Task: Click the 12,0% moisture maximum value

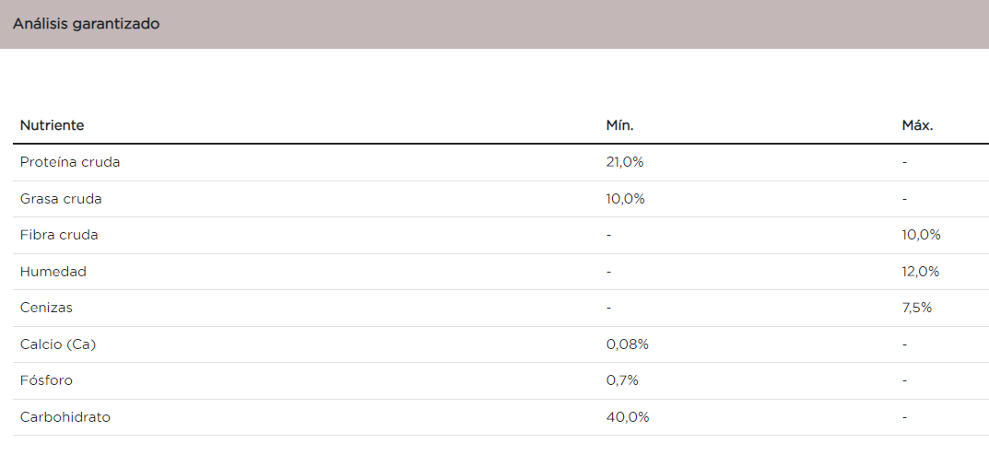Action: [920, 272]
